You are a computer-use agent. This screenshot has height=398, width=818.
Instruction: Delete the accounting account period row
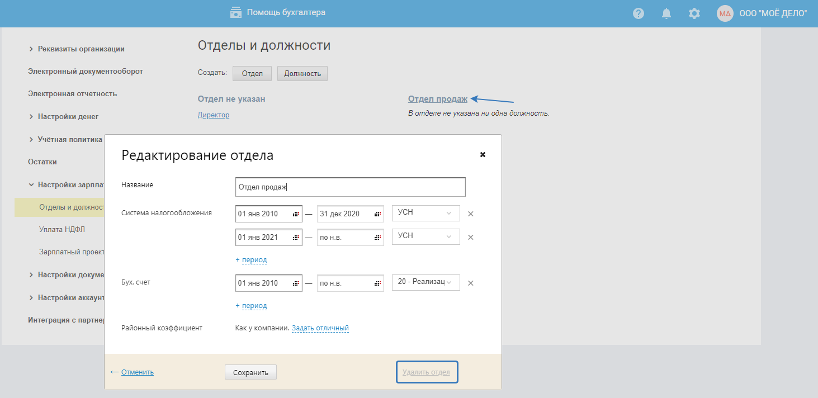(471, 283)
